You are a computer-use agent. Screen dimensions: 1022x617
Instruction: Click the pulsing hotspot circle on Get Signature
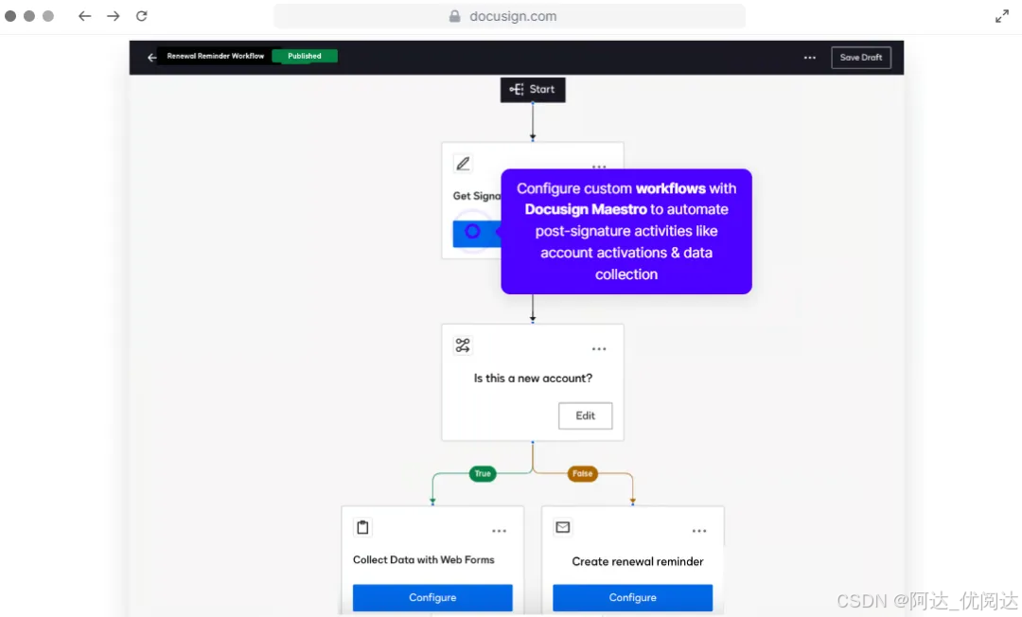tap(472, 231)
